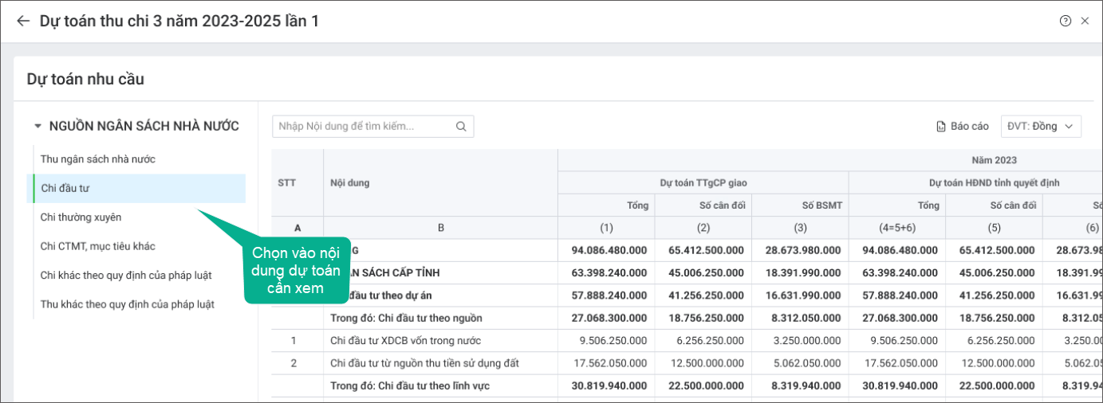The width and height of the screenshot is (1103, 403).
Task: Close the budget estimate window
Action: tap(1085, 22)
